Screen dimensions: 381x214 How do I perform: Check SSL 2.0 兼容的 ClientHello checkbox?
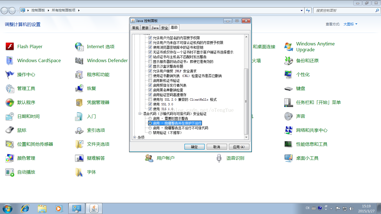pyautogui.click(x=150, y=99)
